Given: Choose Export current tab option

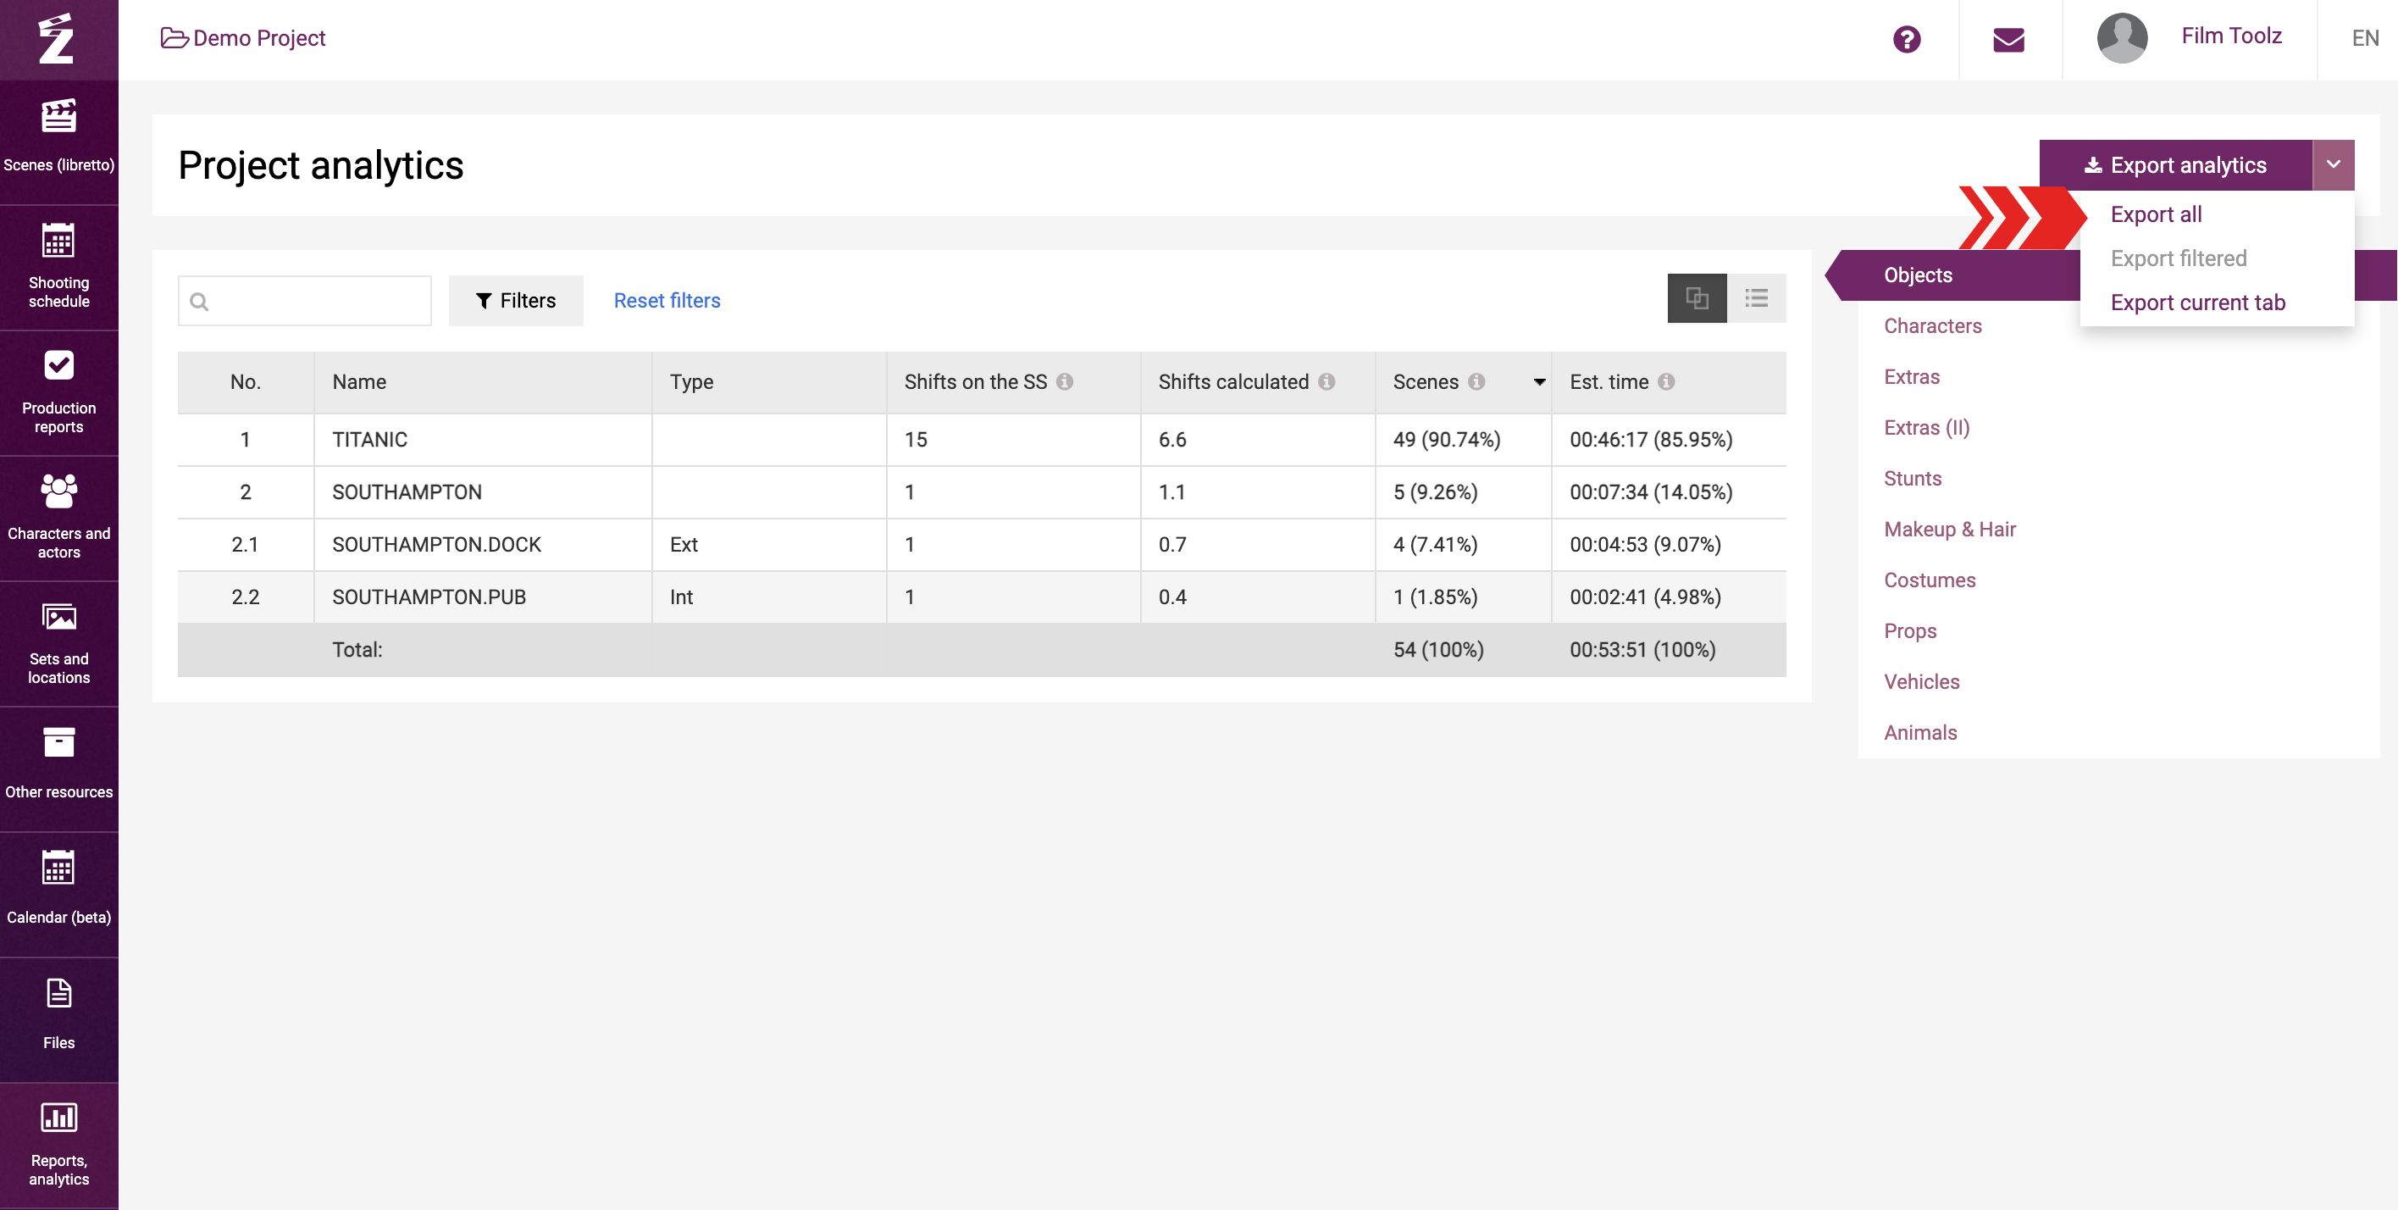Looking at the screenshot, I should pyautogui.click(x=2197, y=302).
